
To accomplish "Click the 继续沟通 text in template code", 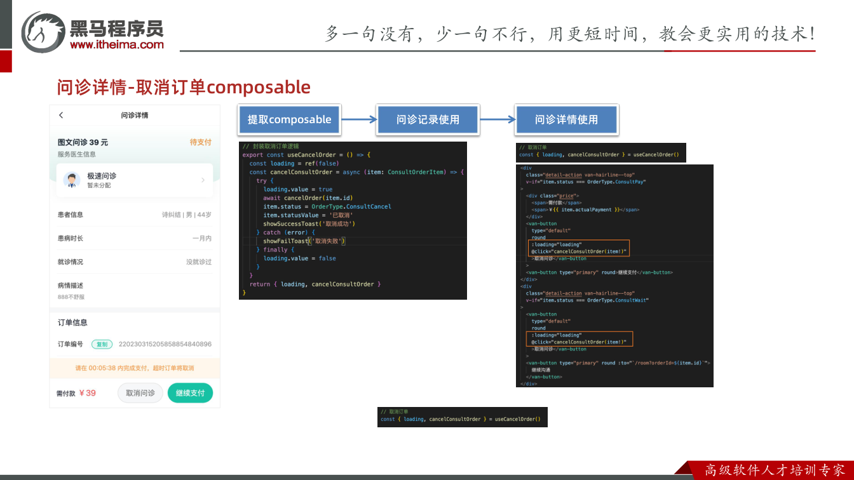I will (541, 370).
